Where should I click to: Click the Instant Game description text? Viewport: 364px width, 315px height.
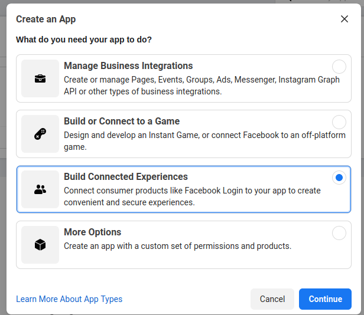[204, 141]
